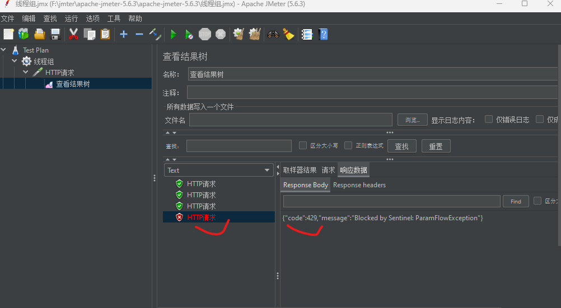The height and width of the screenshot is (308, 561).
Task: Open the 帮助 menu
Action: (135, 18)
